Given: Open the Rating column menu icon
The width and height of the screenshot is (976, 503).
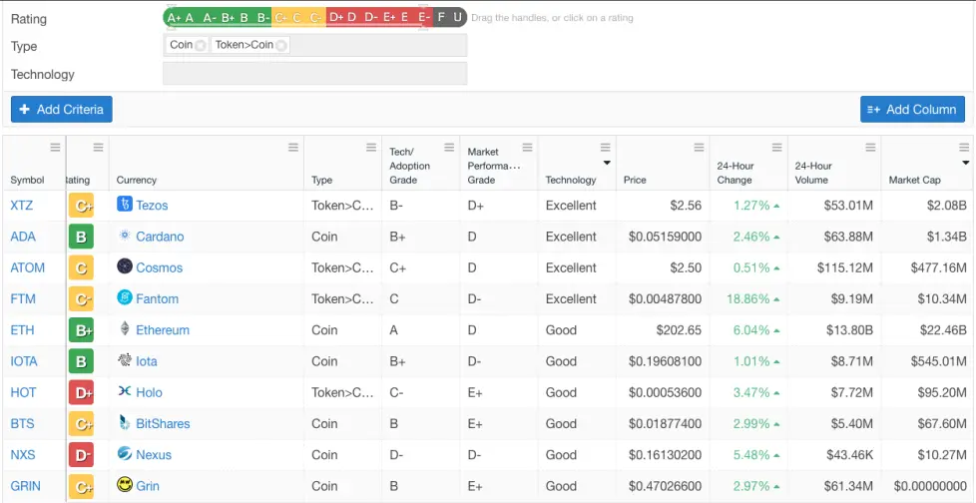Looking at the screenshot, I should point(98,148).
